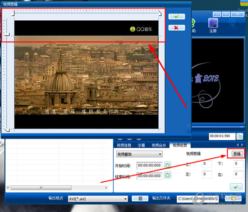Confirm crop with green checkmark button
This screenshot has width=248, height=212.
coord(176,17)
